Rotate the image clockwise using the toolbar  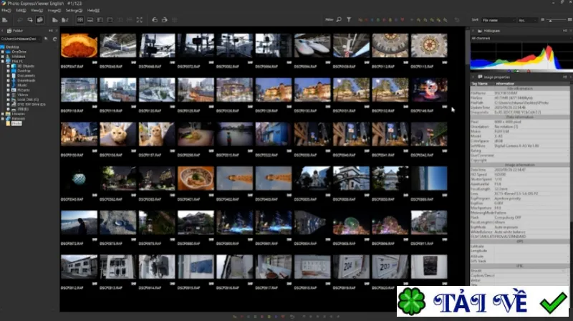point(165,20)
